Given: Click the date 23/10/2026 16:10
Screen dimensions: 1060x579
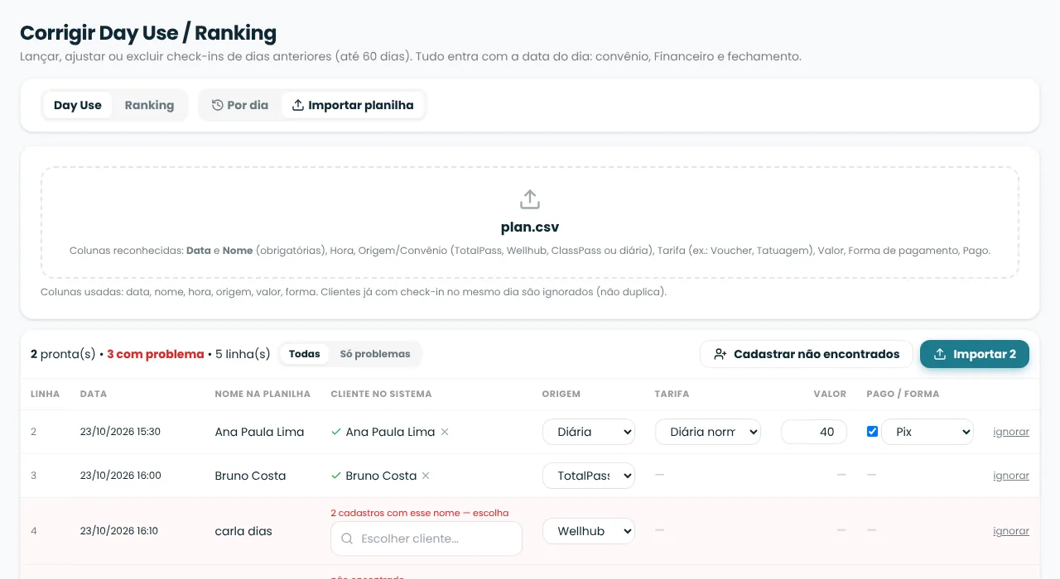Looking at the screenshot, I should tap(119, 531).
